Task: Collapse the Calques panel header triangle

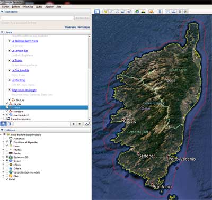Action: click(x=2, y=130)
